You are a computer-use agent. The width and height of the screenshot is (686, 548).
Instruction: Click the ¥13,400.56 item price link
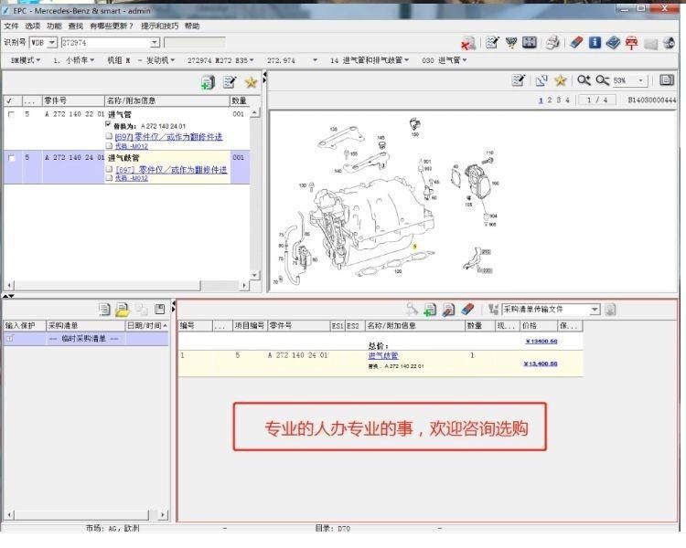(541, 364)
